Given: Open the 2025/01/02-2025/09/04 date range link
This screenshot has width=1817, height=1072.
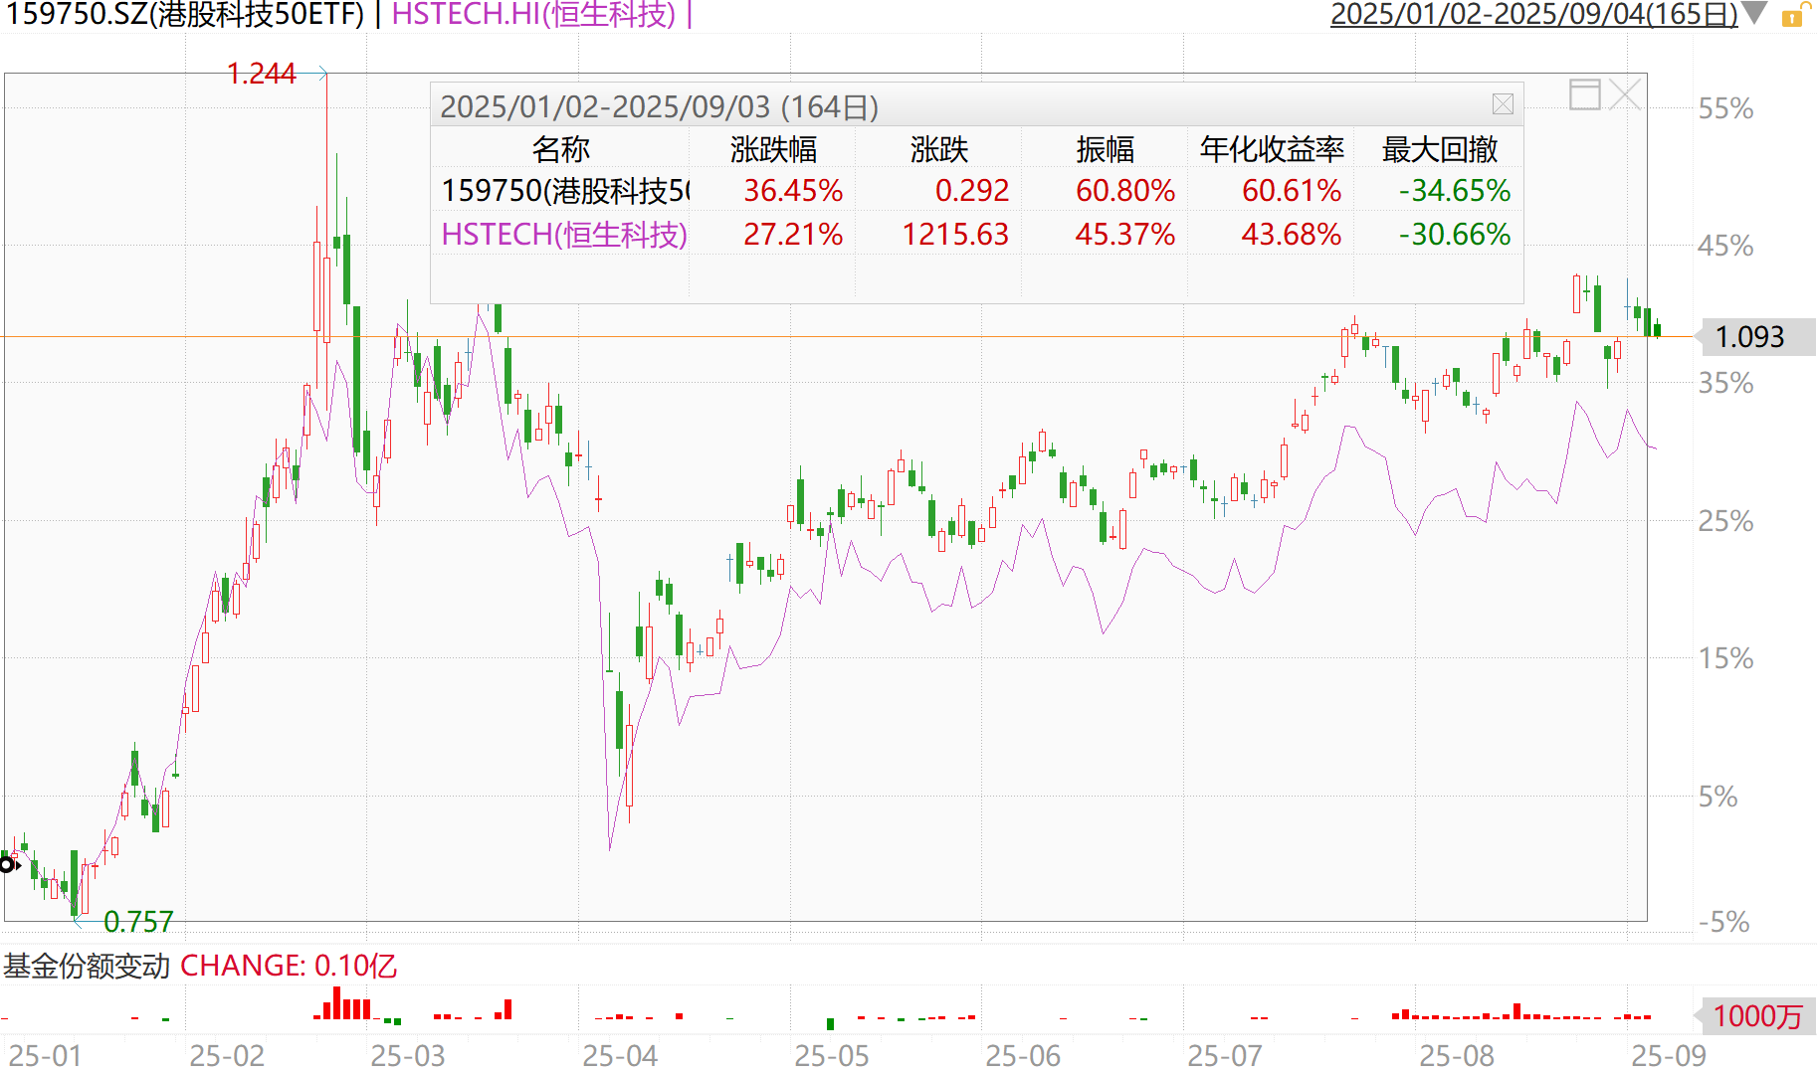Looking at the screenshot, I should [1533, 14].
